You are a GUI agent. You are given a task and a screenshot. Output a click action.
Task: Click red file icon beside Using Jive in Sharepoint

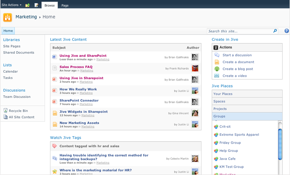54,79
